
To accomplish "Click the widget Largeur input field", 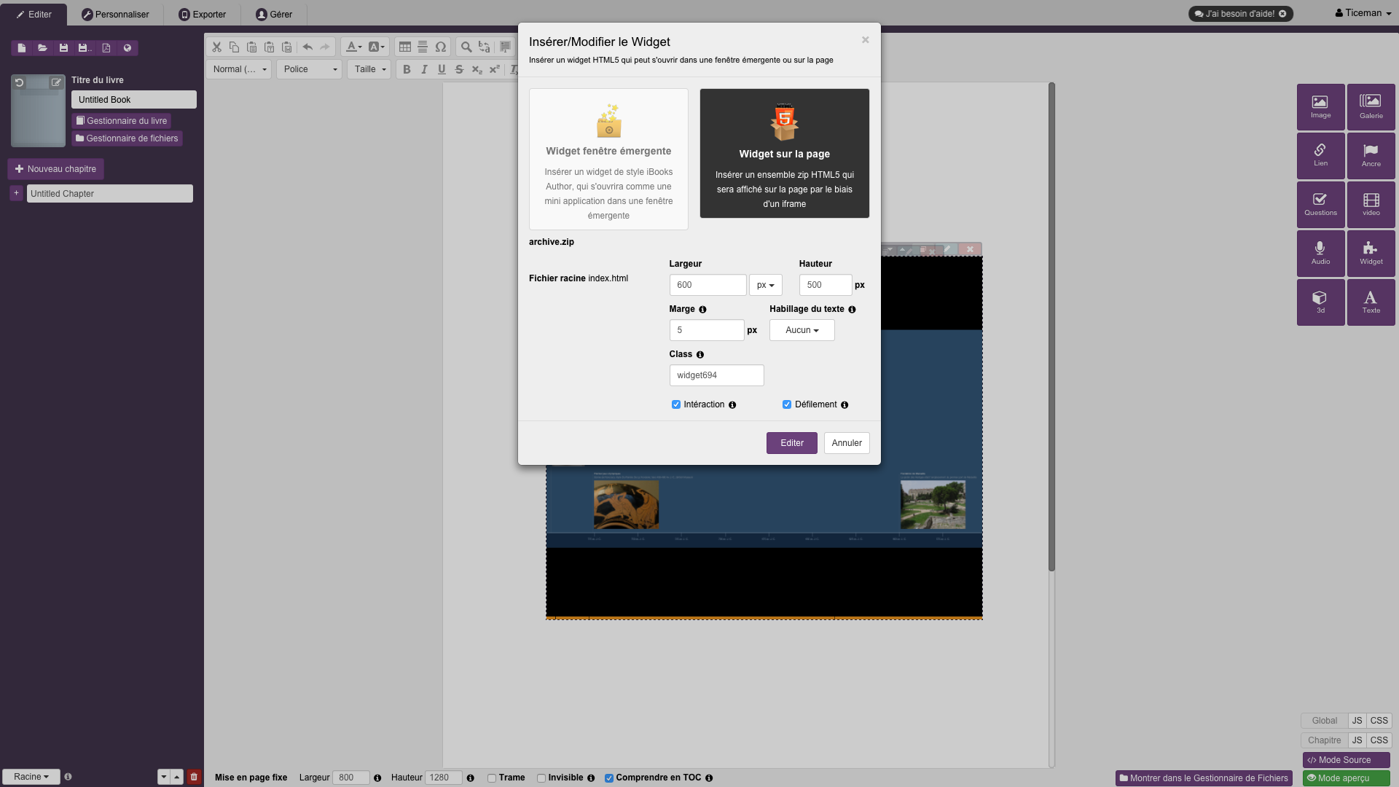I will 708,285.
